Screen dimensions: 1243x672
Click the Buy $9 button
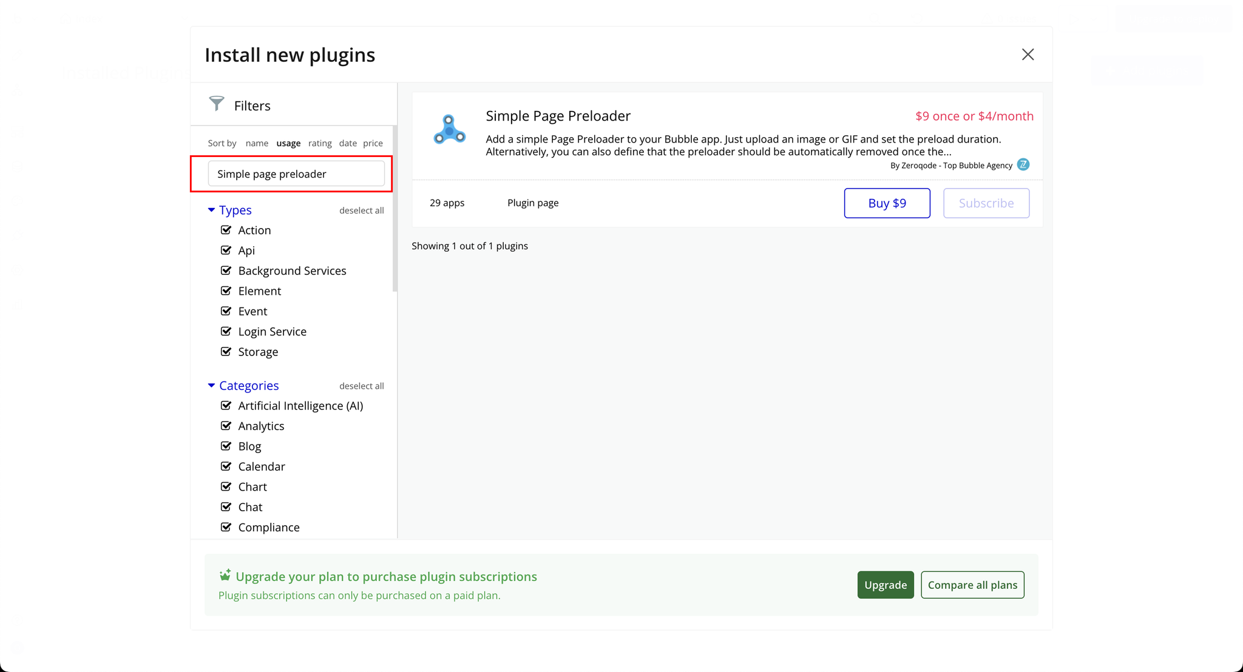tap(887, 203)
